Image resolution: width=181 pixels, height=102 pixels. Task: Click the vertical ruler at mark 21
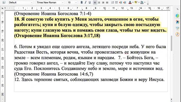point(3,49)
